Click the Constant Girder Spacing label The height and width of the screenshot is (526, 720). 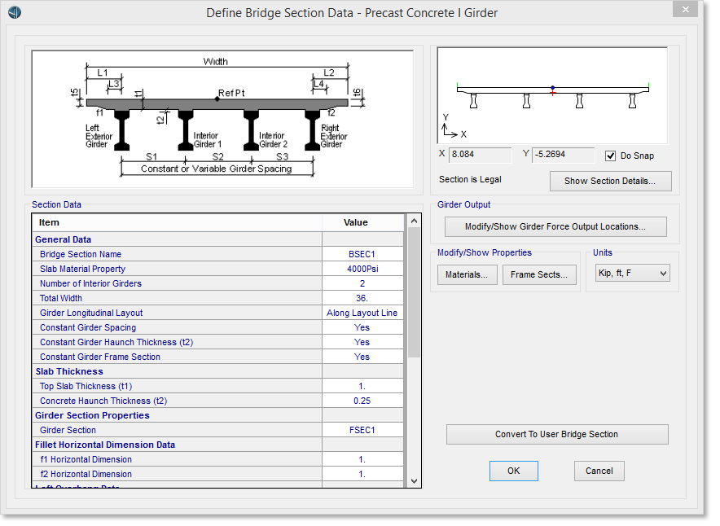[88, 327]
